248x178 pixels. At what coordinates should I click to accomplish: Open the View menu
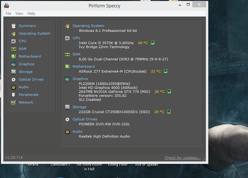(x=19, y=13)
